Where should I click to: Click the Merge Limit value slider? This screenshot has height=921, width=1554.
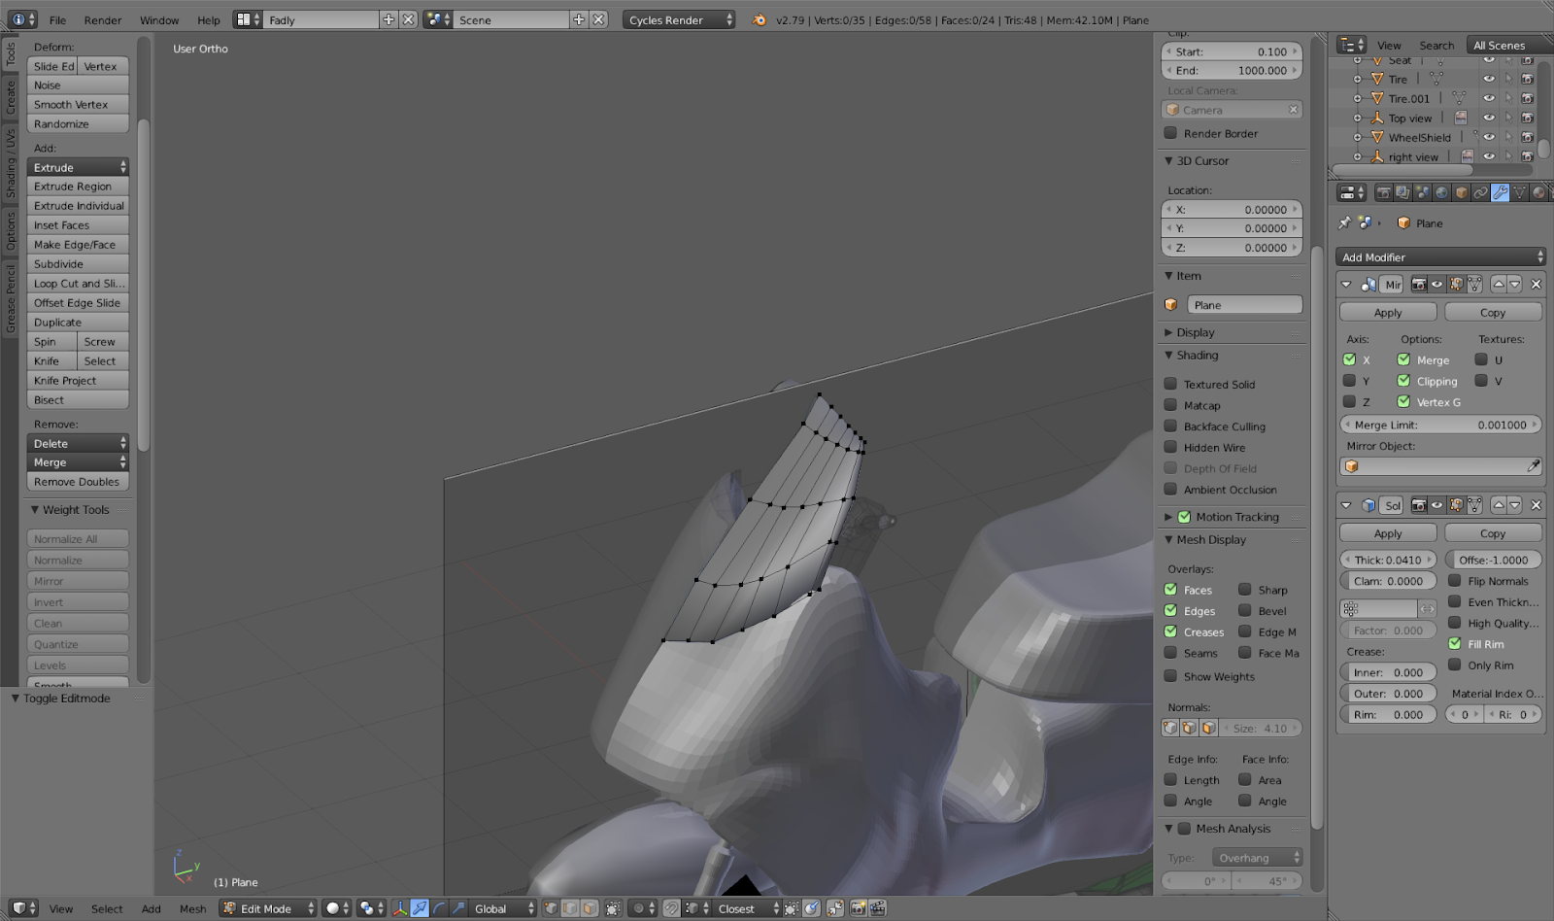(1440, 425)
